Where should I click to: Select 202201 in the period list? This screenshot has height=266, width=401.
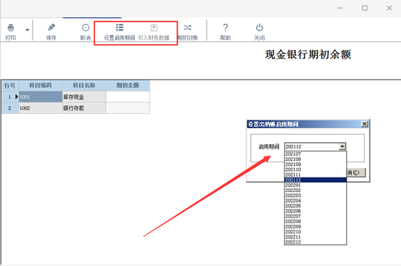315,186
